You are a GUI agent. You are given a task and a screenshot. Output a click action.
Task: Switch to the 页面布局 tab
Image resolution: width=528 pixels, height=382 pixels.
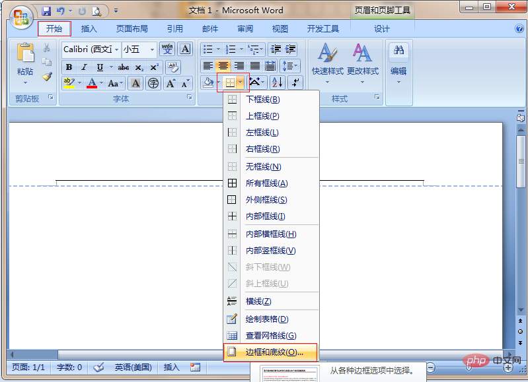(x=132, y=29)
